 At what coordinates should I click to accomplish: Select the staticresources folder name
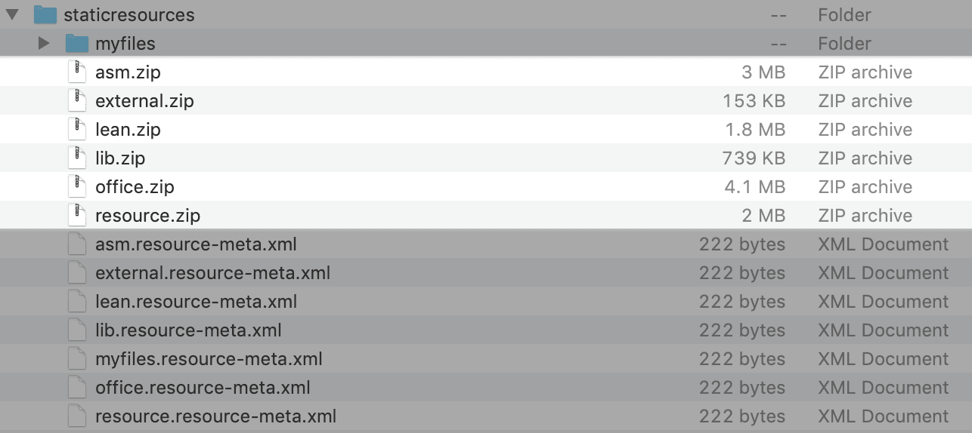pyautogui.click(x=129, y=14)
